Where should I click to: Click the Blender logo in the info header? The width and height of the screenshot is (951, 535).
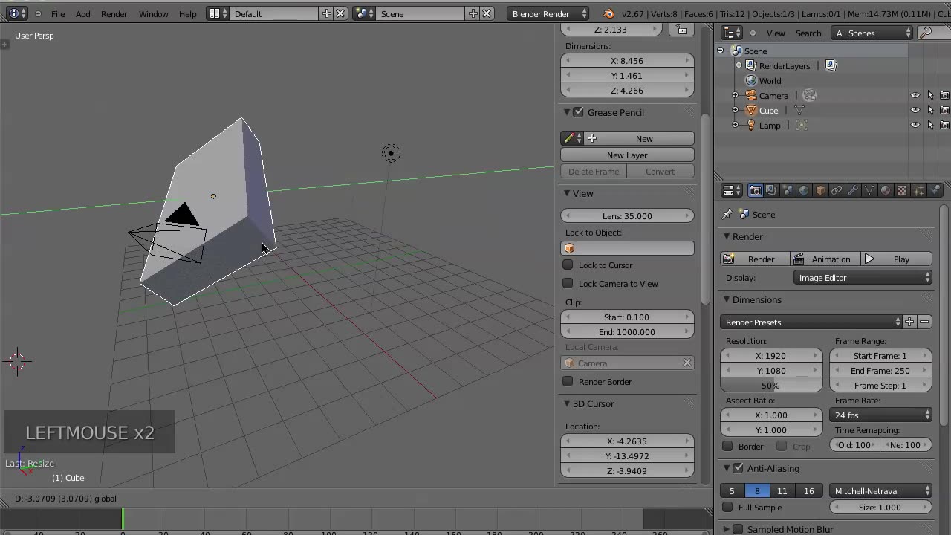point(609,13)
